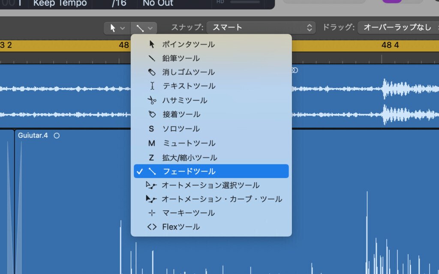Viewport: 439px width, 274px height.
Task: Choose Flexツール menu entry
Action: point(211,227)
